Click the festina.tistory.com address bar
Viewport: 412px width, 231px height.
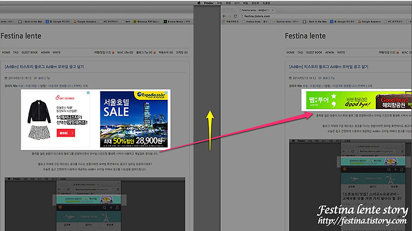(x=325, y=16)
